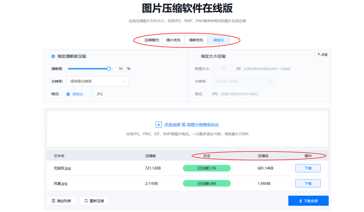The width and height of the screenshot is (364, 212).
Task: Click the clarity percentage field showing 90
Action: 121,69
